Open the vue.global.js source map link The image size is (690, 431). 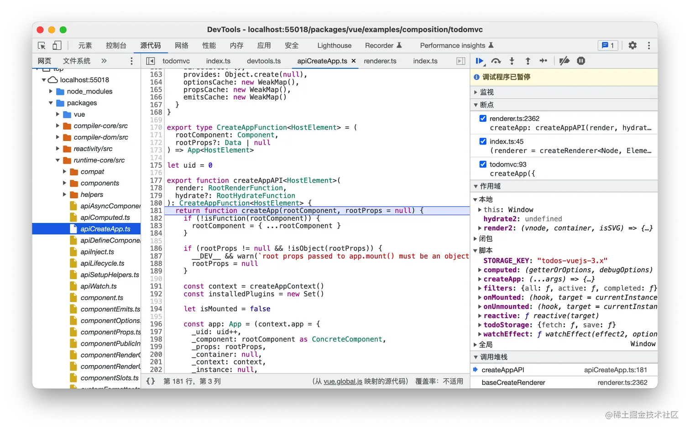tap(343, 381)
